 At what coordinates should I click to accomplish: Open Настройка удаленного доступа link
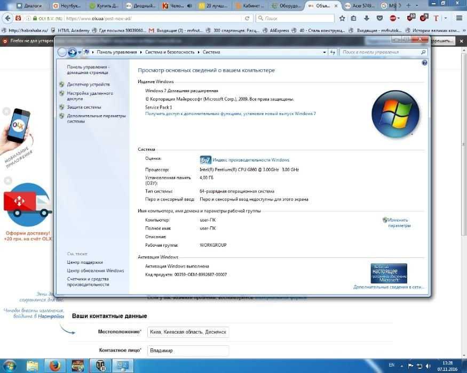click(90, 96)
